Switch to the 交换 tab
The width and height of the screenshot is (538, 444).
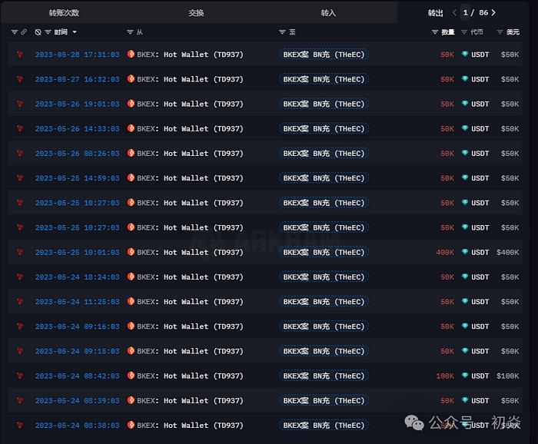coord(196,13)
